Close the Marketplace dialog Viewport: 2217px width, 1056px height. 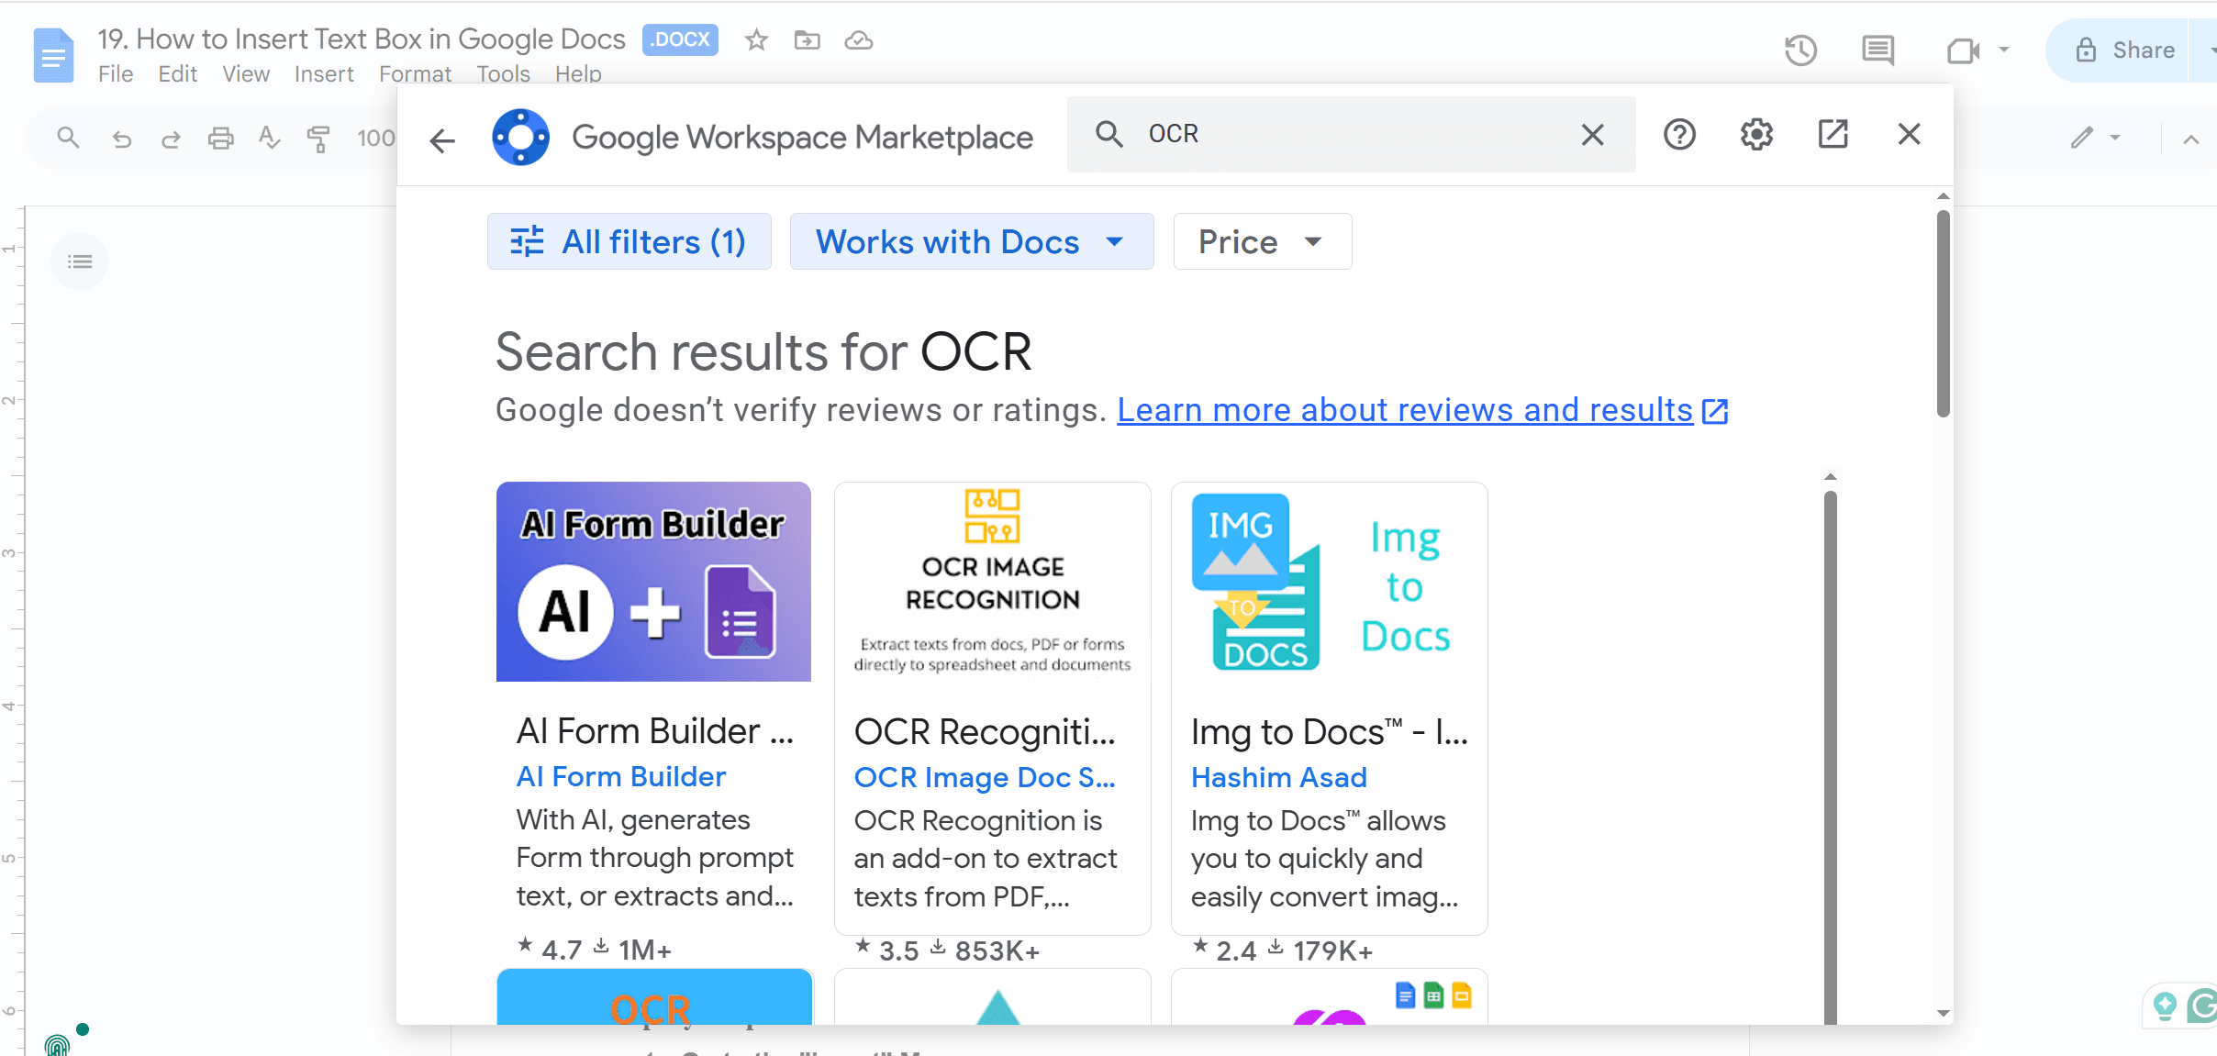(1909, 134)
